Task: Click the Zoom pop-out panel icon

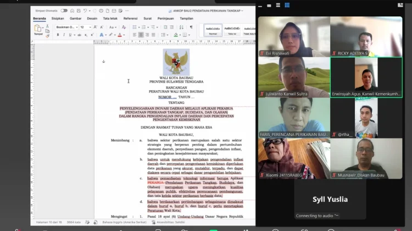Action: (x=400, y=5)
